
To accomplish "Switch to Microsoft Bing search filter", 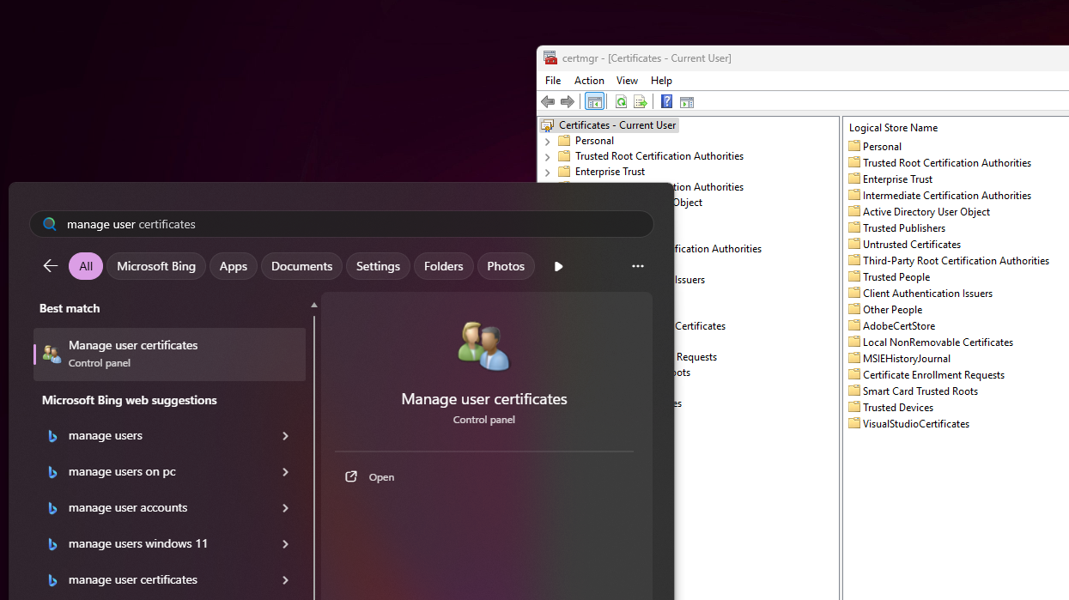I will coord(156,266).
